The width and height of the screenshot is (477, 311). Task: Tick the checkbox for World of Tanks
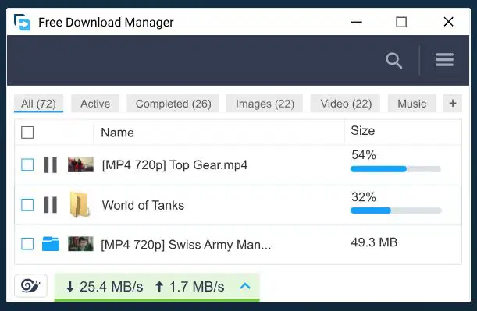pyautogui.click(x=27, y=205)
